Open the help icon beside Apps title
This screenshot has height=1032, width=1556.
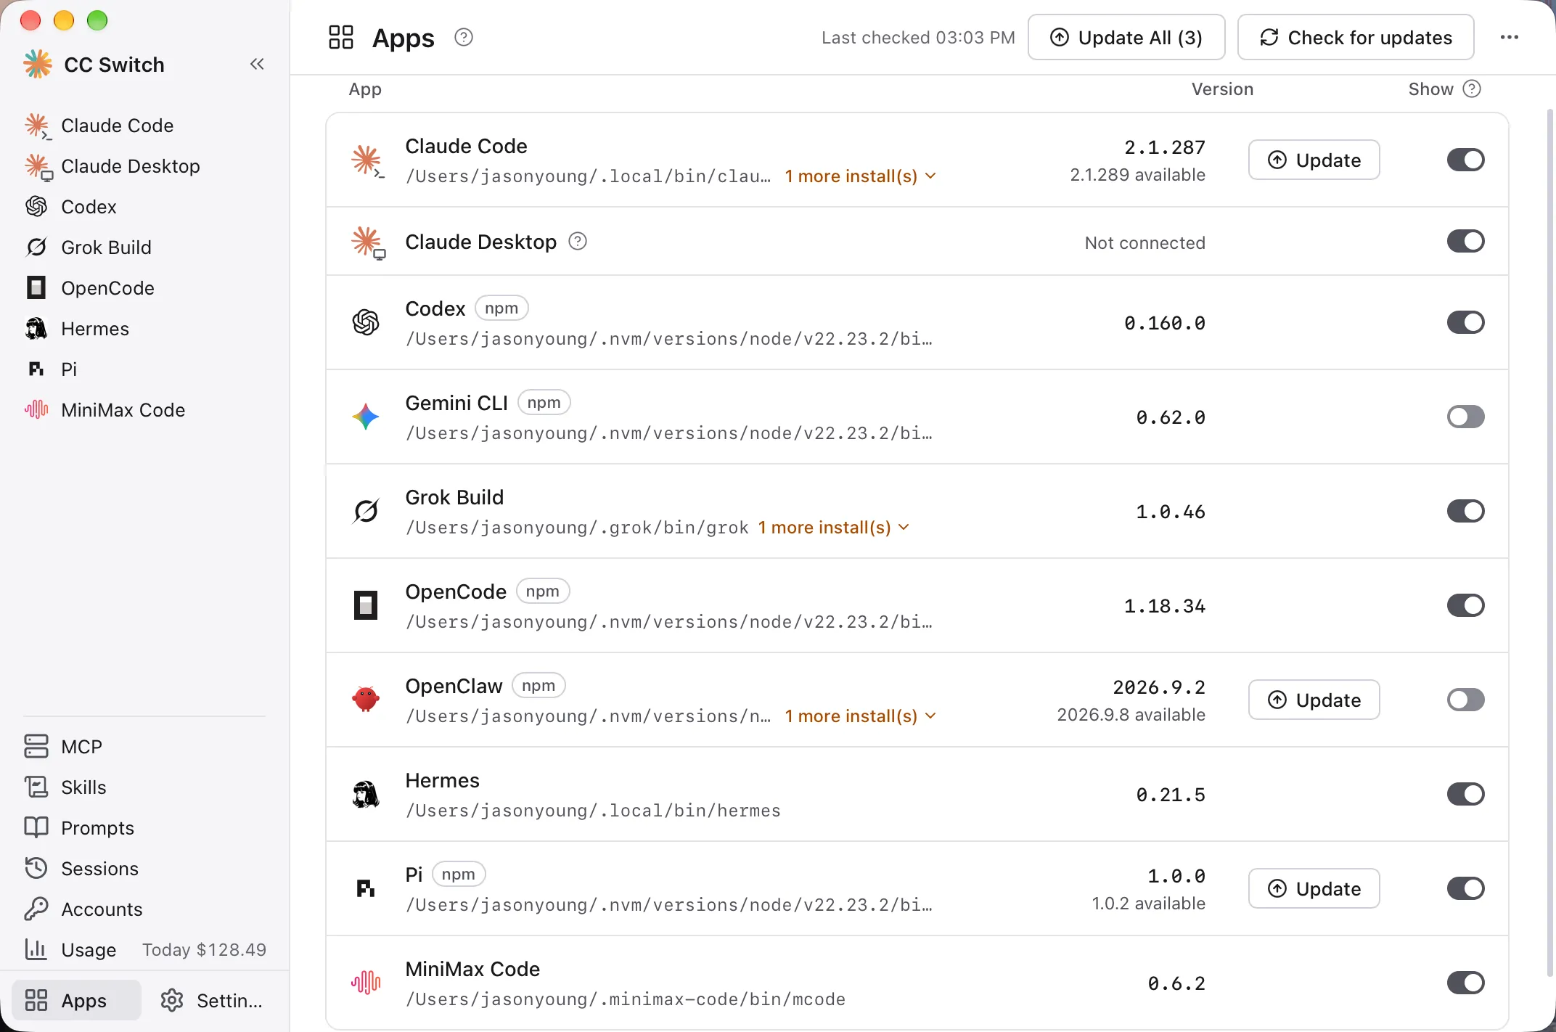point(463,37)
